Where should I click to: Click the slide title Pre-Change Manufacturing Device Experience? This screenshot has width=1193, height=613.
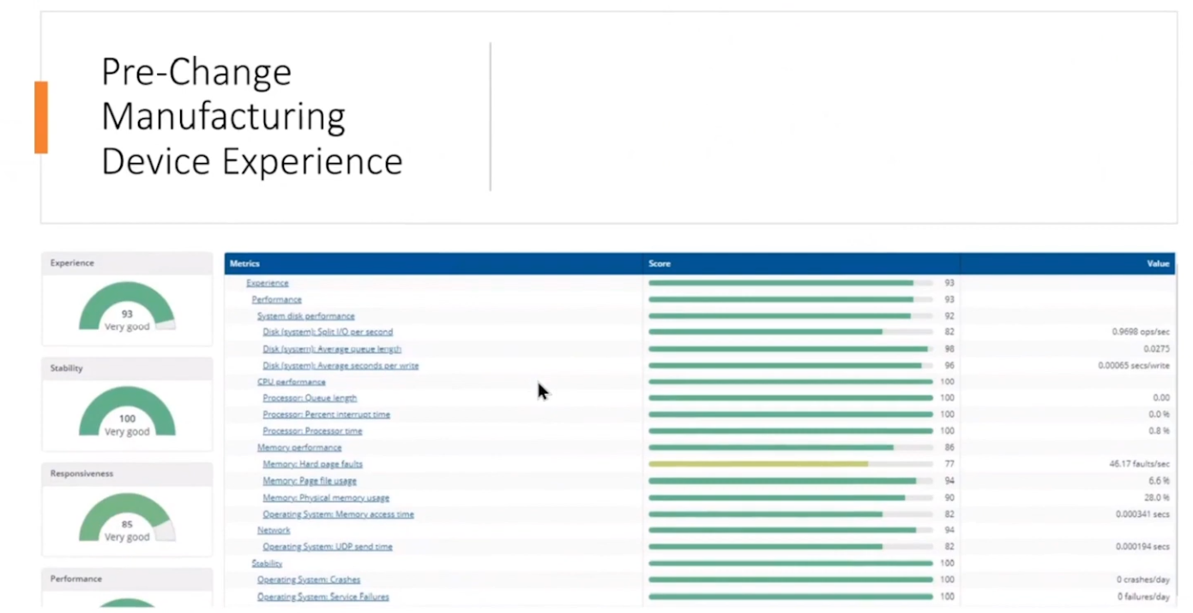[252, 117]
